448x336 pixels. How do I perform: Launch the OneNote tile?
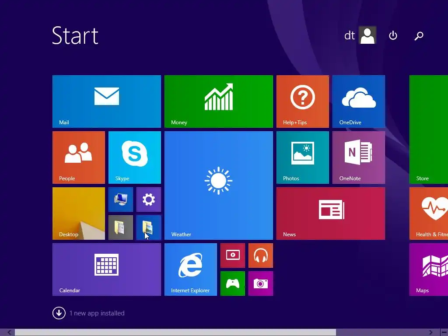tap(359, 157)
